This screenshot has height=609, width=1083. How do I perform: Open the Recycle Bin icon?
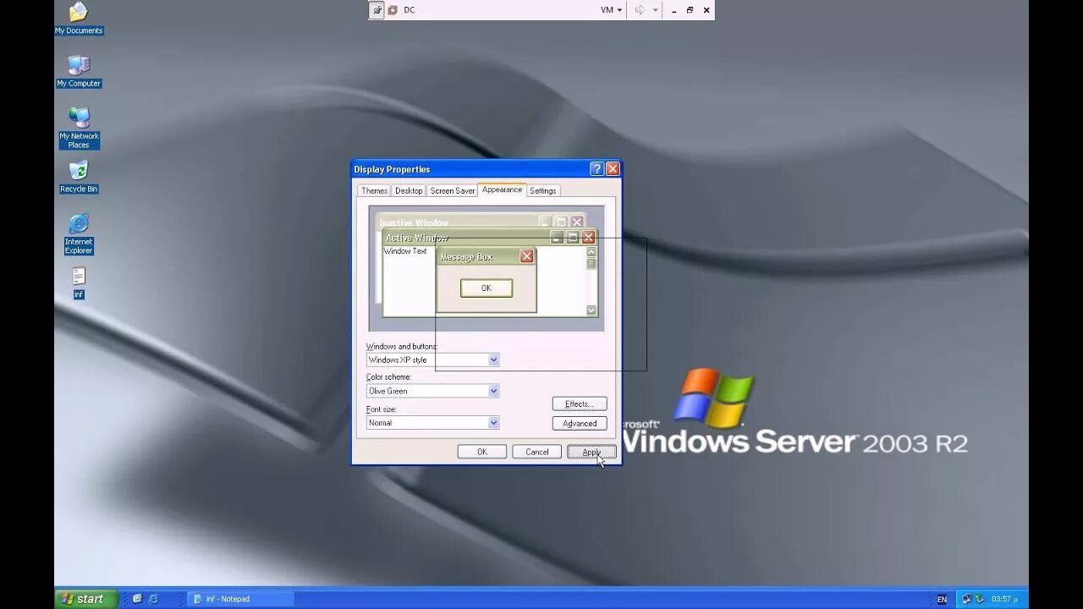click(x=79, y=177)
